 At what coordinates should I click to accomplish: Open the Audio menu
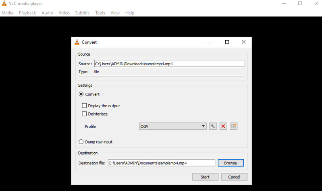47,13
